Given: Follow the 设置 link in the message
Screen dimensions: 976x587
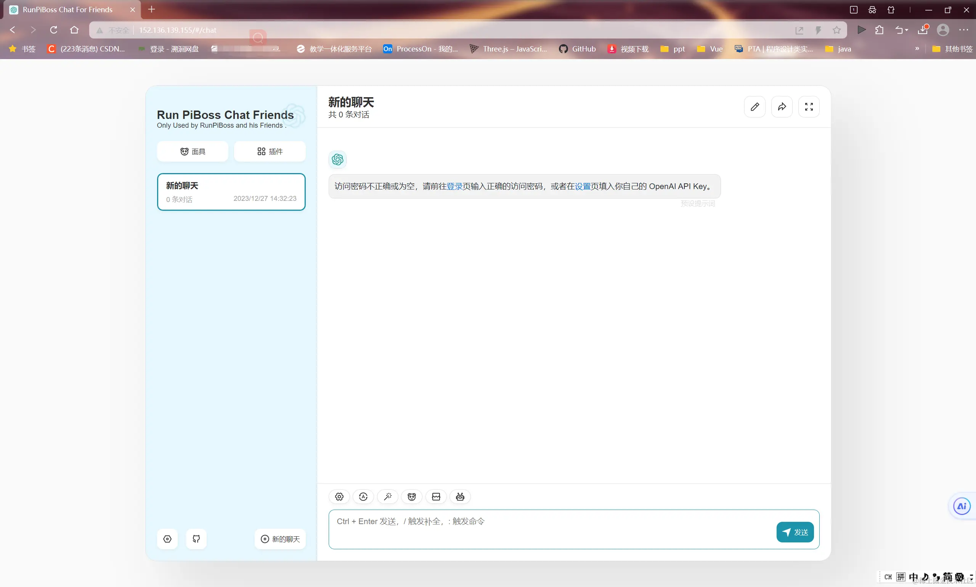Looking at the screenshot, I should (x=582, y=186).
